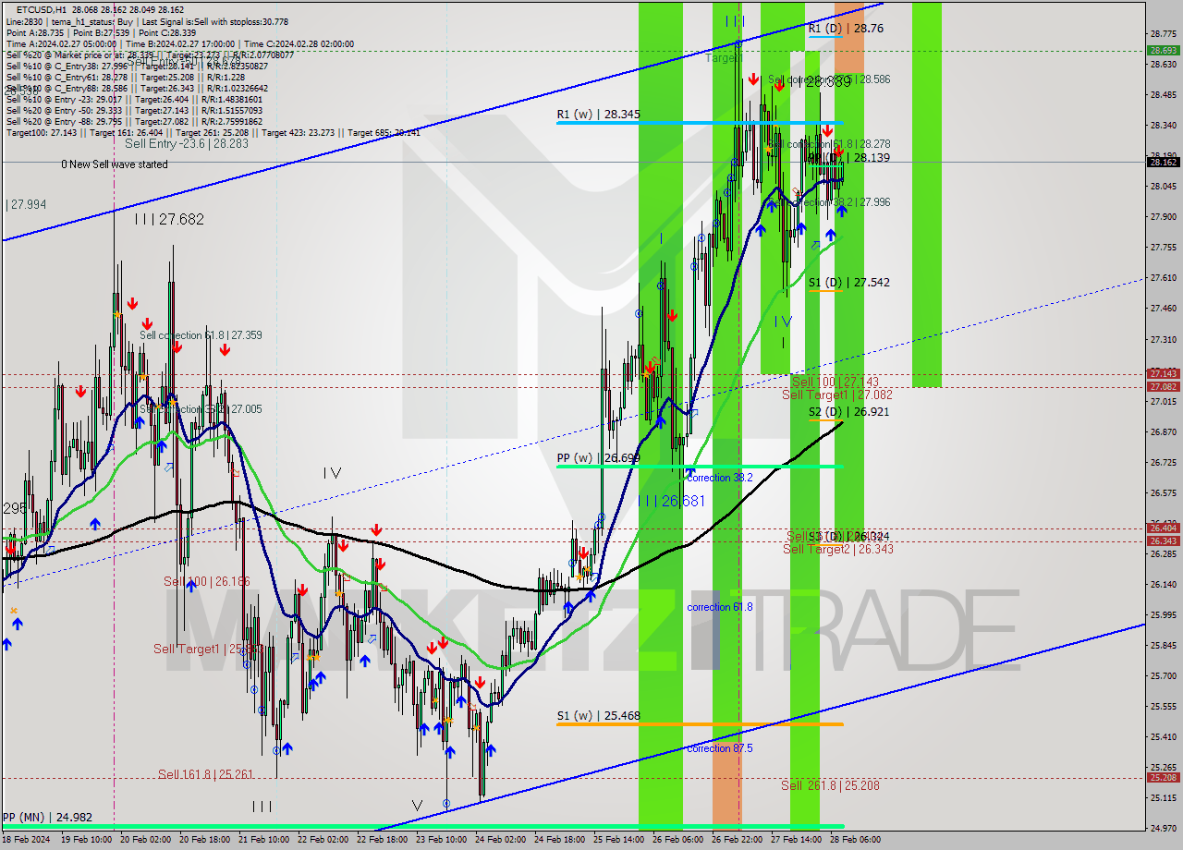This screenshot has width=1183, height=850.
Task: Click the 'correction 38.2' label
Action: point(720,478)
